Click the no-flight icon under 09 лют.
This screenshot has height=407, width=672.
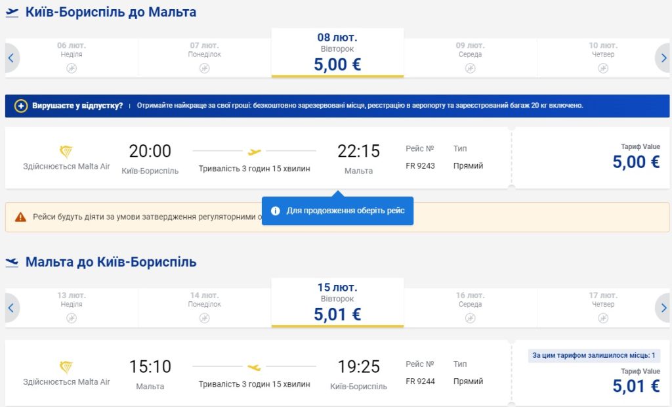pos(470,68)
